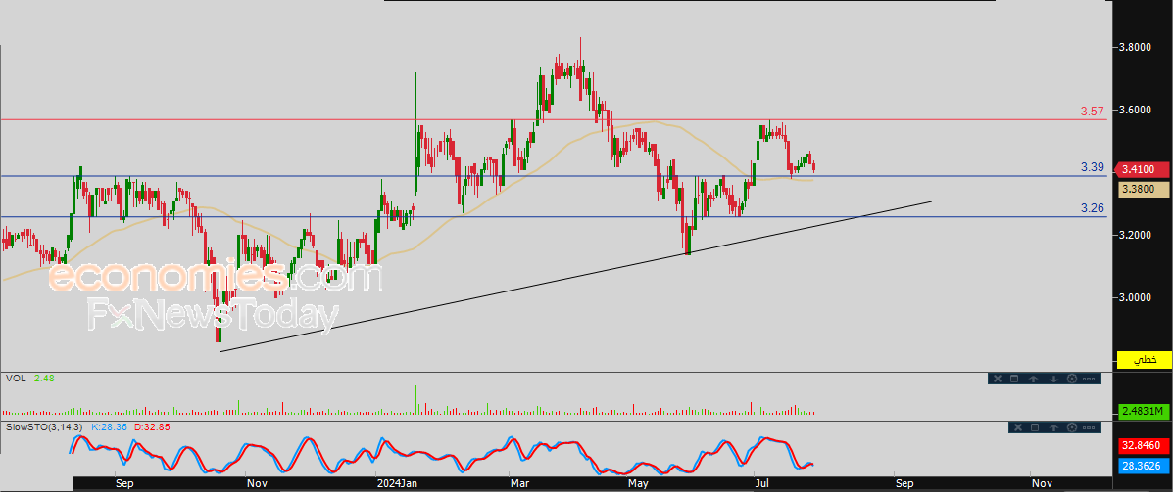This screenshot has width=1173, height=492.
Task: Click the Nov label after 2024Jan
Action: 1042,483
